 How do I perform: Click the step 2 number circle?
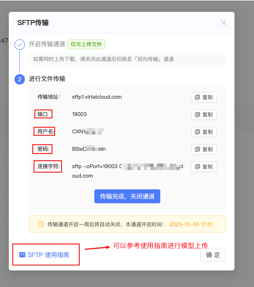20,79
